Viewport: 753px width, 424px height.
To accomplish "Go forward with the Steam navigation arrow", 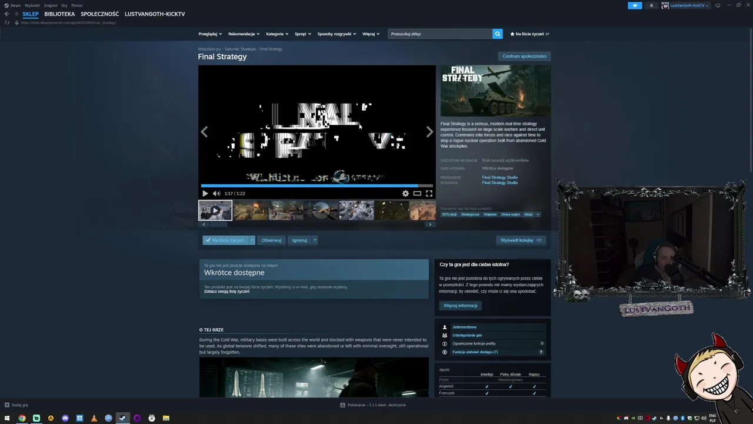I will click(16, 14).
